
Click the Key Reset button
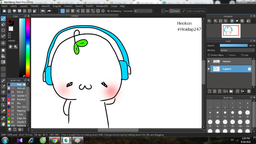[175, 11]
